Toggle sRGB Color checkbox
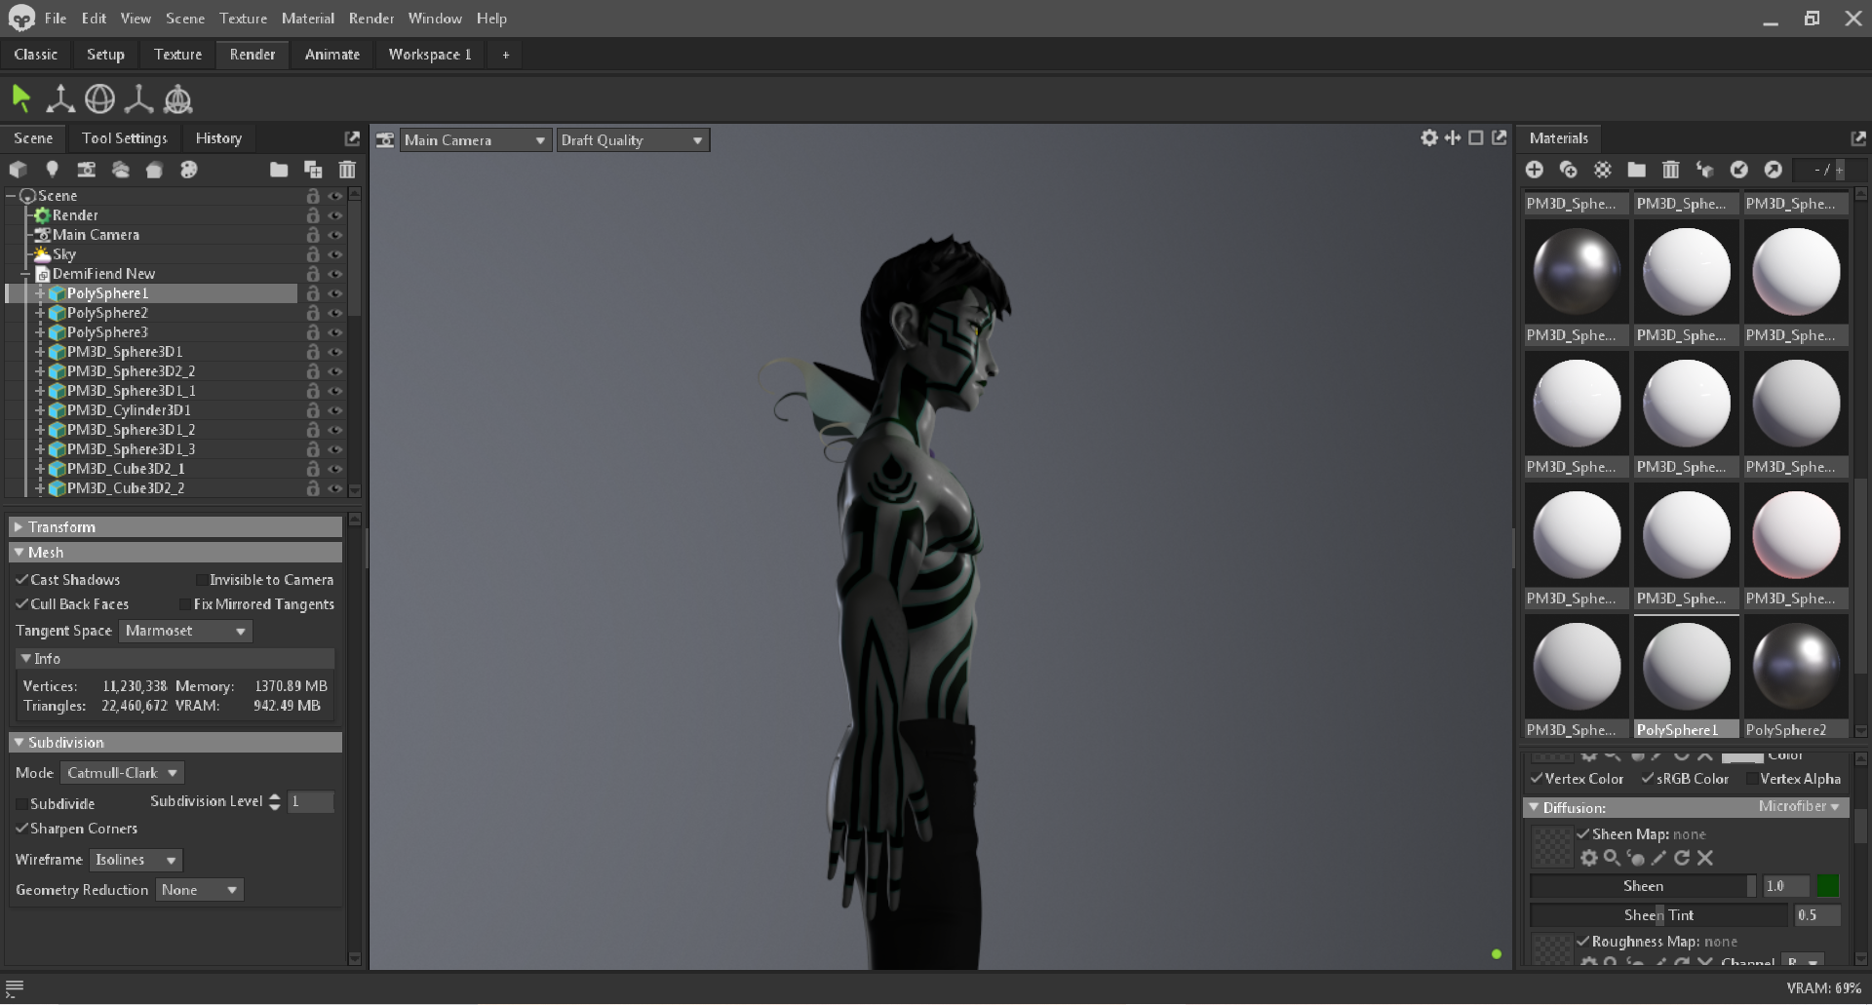Image resolution: width=1872 pixels, height=1005 pixels. (1648, 778)
